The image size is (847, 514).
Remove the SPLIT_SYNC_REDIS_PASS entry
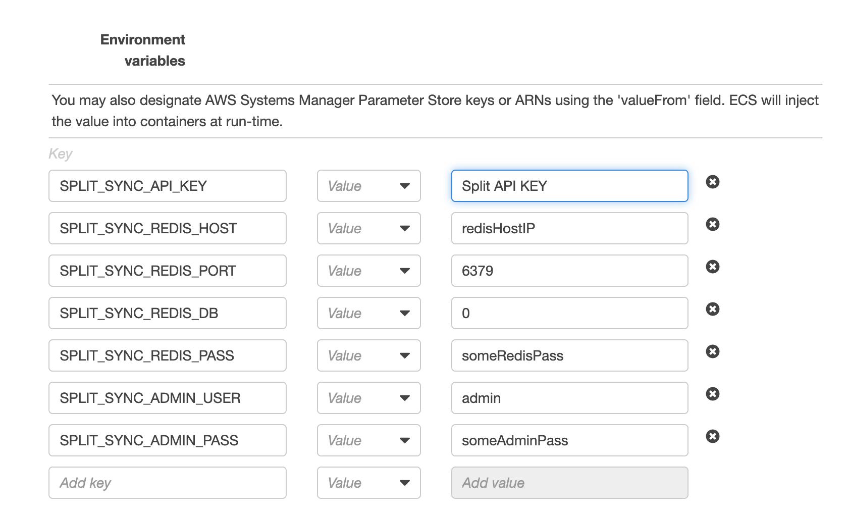click(712, 351)
